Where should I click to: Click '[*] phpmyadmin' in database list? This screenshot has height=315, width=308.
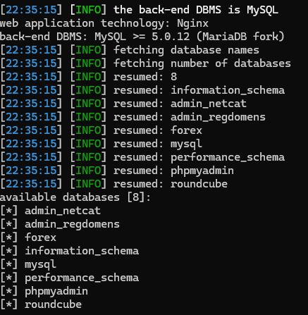44,291
